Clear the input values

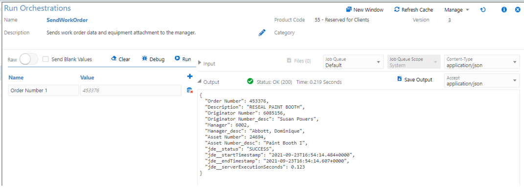tap(120, 59)
